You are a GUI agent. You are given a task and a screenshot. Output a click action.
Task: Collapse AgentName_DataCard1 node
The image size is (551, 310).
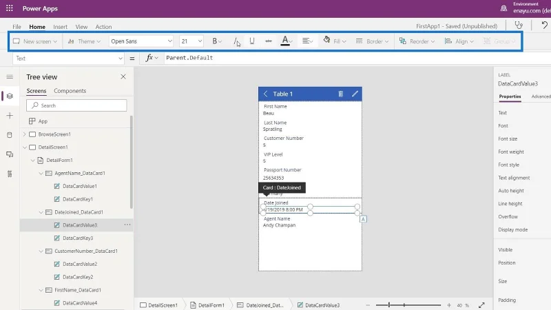point(41,174)
